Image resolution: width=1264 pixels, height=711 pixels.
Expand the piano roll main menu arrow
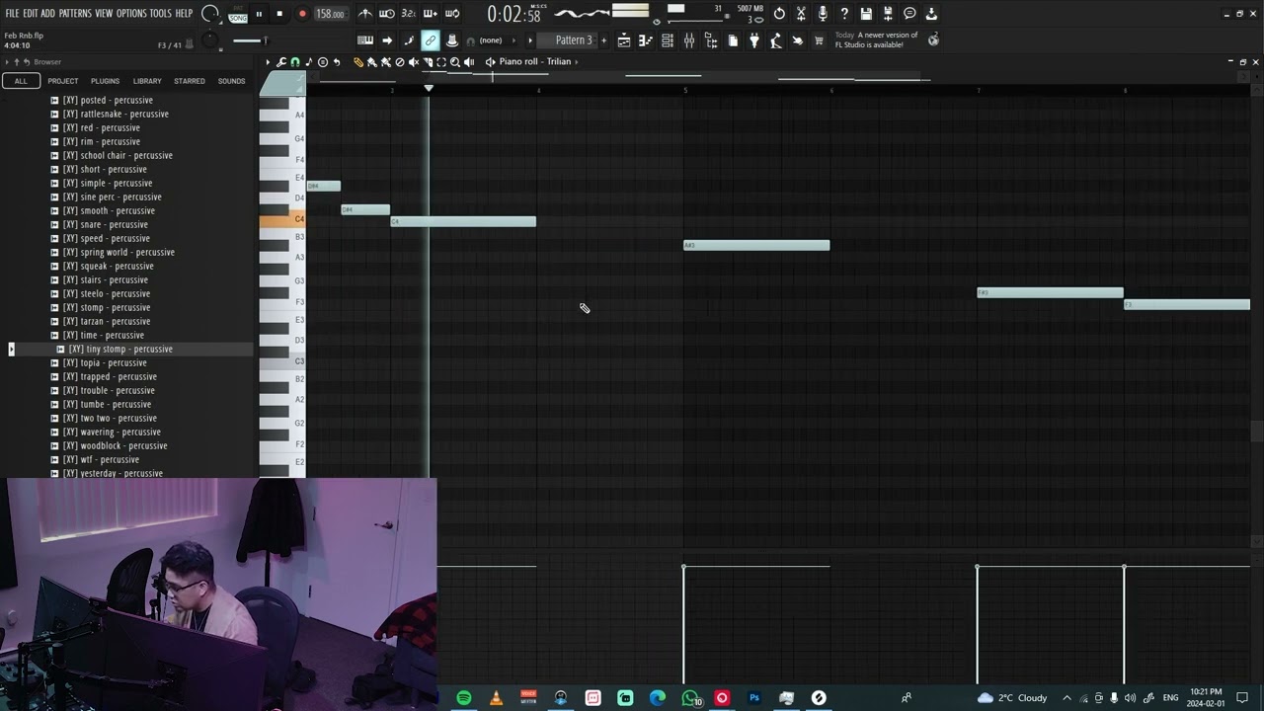coord(268,62)
